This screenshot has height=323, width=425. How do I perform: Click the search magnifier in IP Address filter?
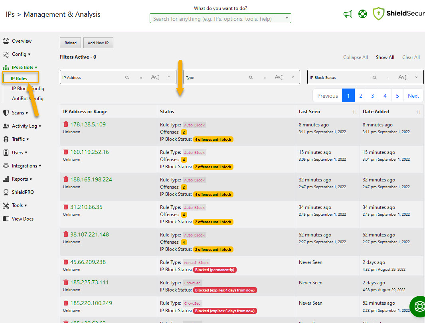127,77
